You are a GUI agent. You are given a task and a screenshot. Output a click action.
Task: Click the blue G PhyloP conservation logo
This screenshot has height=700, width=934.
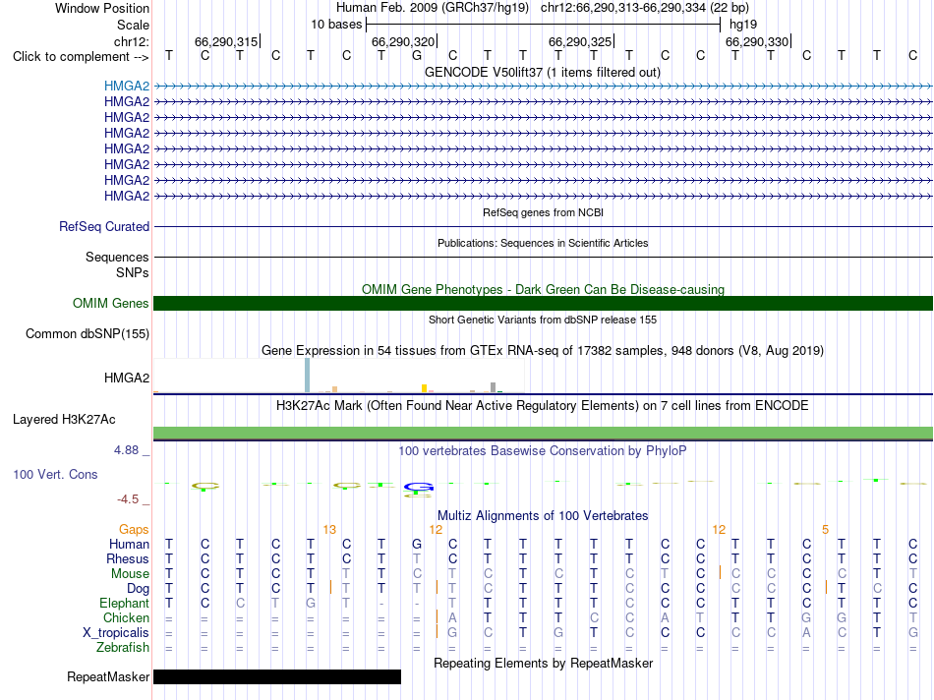[x=418, y=489]
